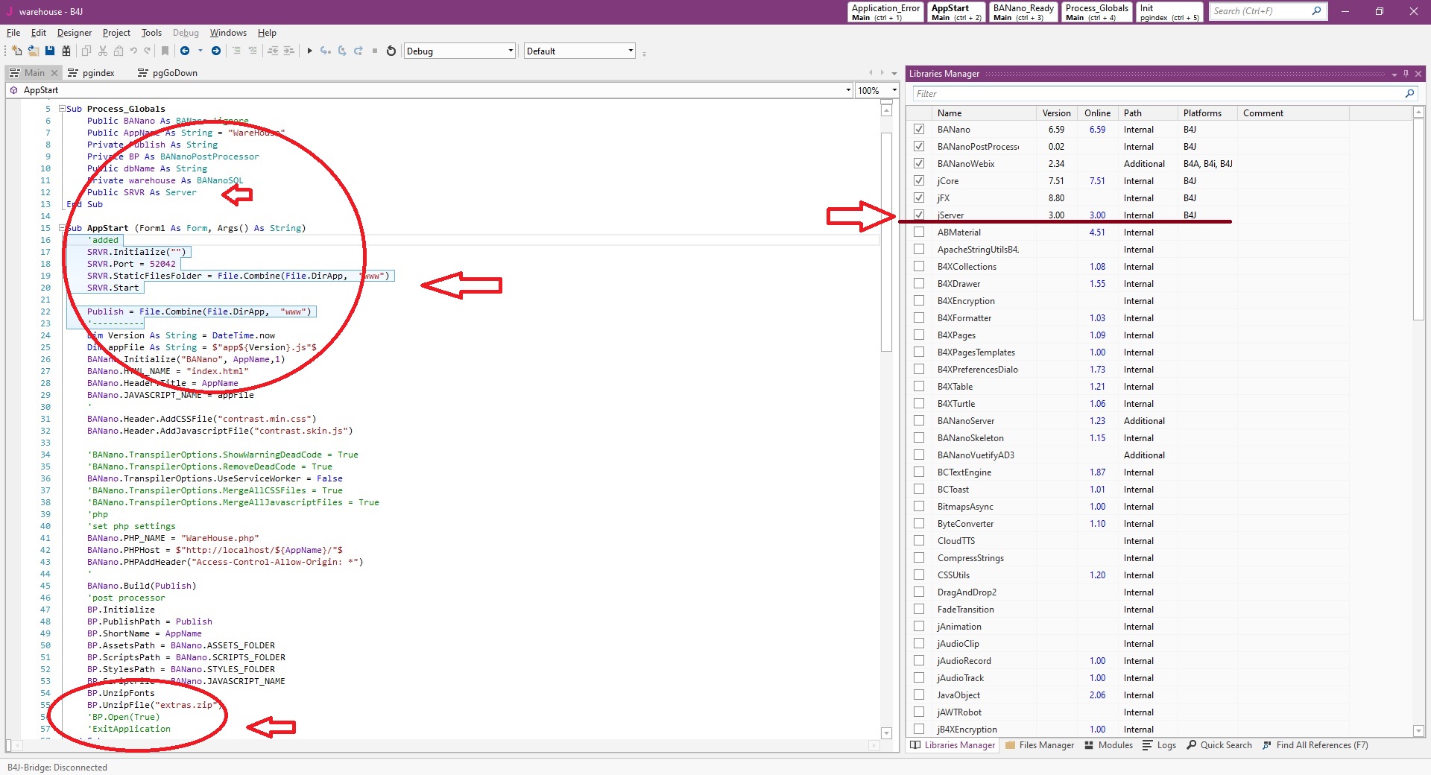Enable the BANanoServer library checkbox

(919, 420)
